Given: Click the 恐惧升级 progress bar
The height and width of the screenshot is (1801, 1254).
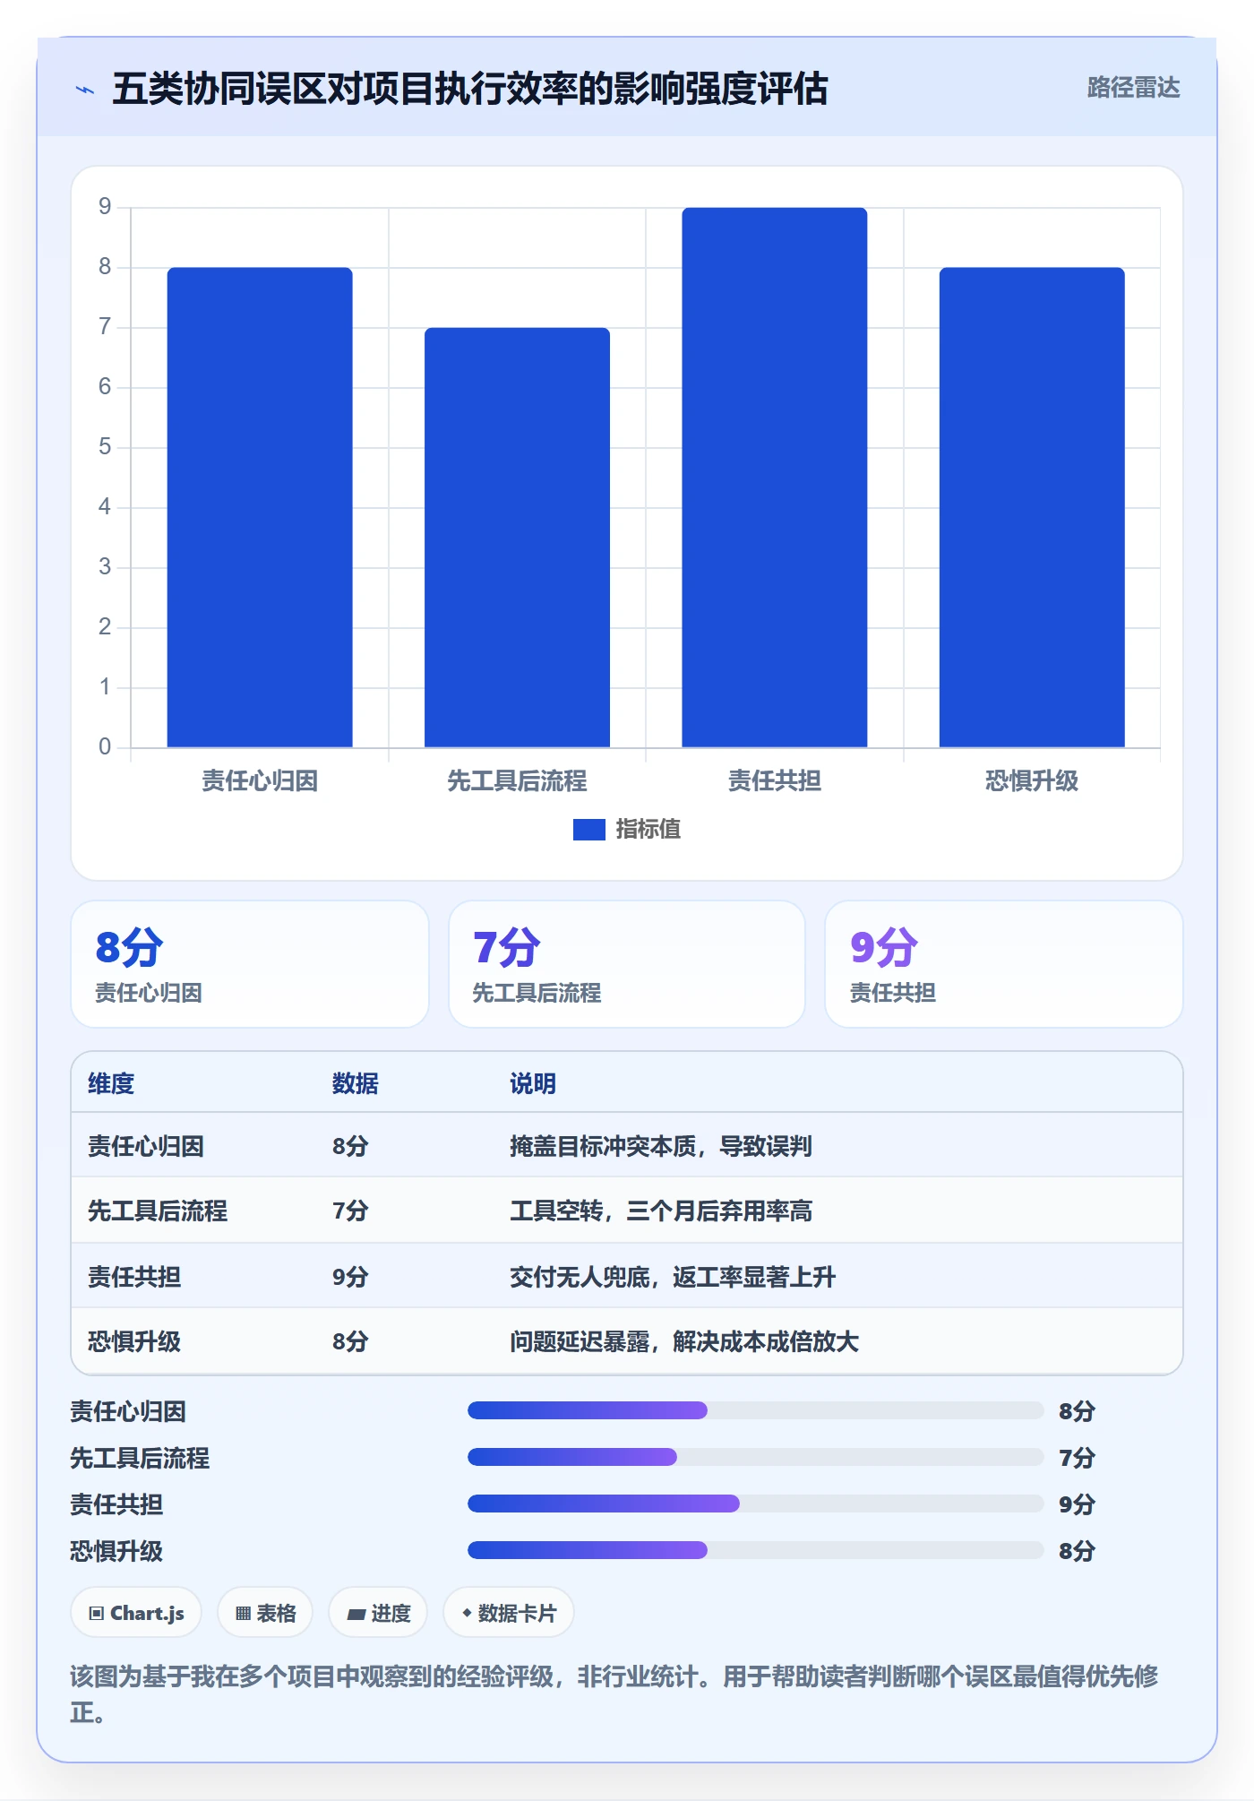Looking at the screenshot, I should click(x=755, y=1550).
